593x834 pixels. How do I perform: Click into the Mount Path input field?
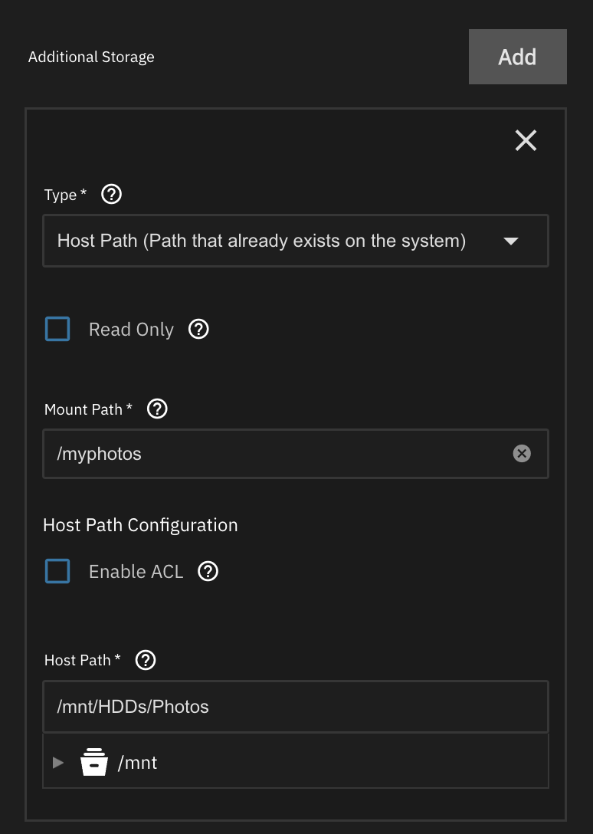276,454
